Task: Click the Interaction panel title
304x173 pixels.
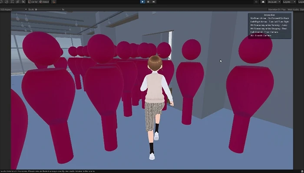Action: coord(269,15)
